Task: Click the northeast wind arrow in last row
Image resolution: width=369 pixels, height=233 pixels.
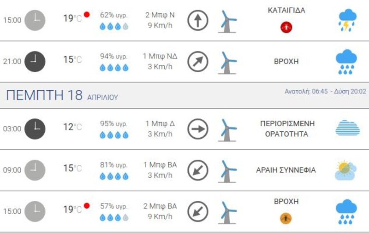Action: coord(198,211)
